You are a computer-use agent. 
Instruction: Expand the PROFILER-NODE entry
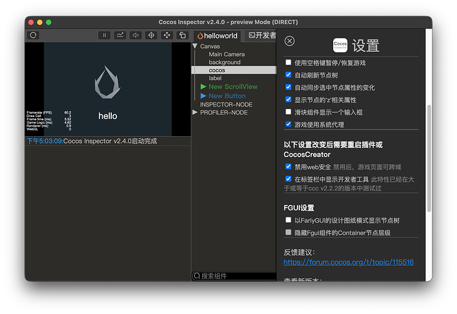pos(195,112)
